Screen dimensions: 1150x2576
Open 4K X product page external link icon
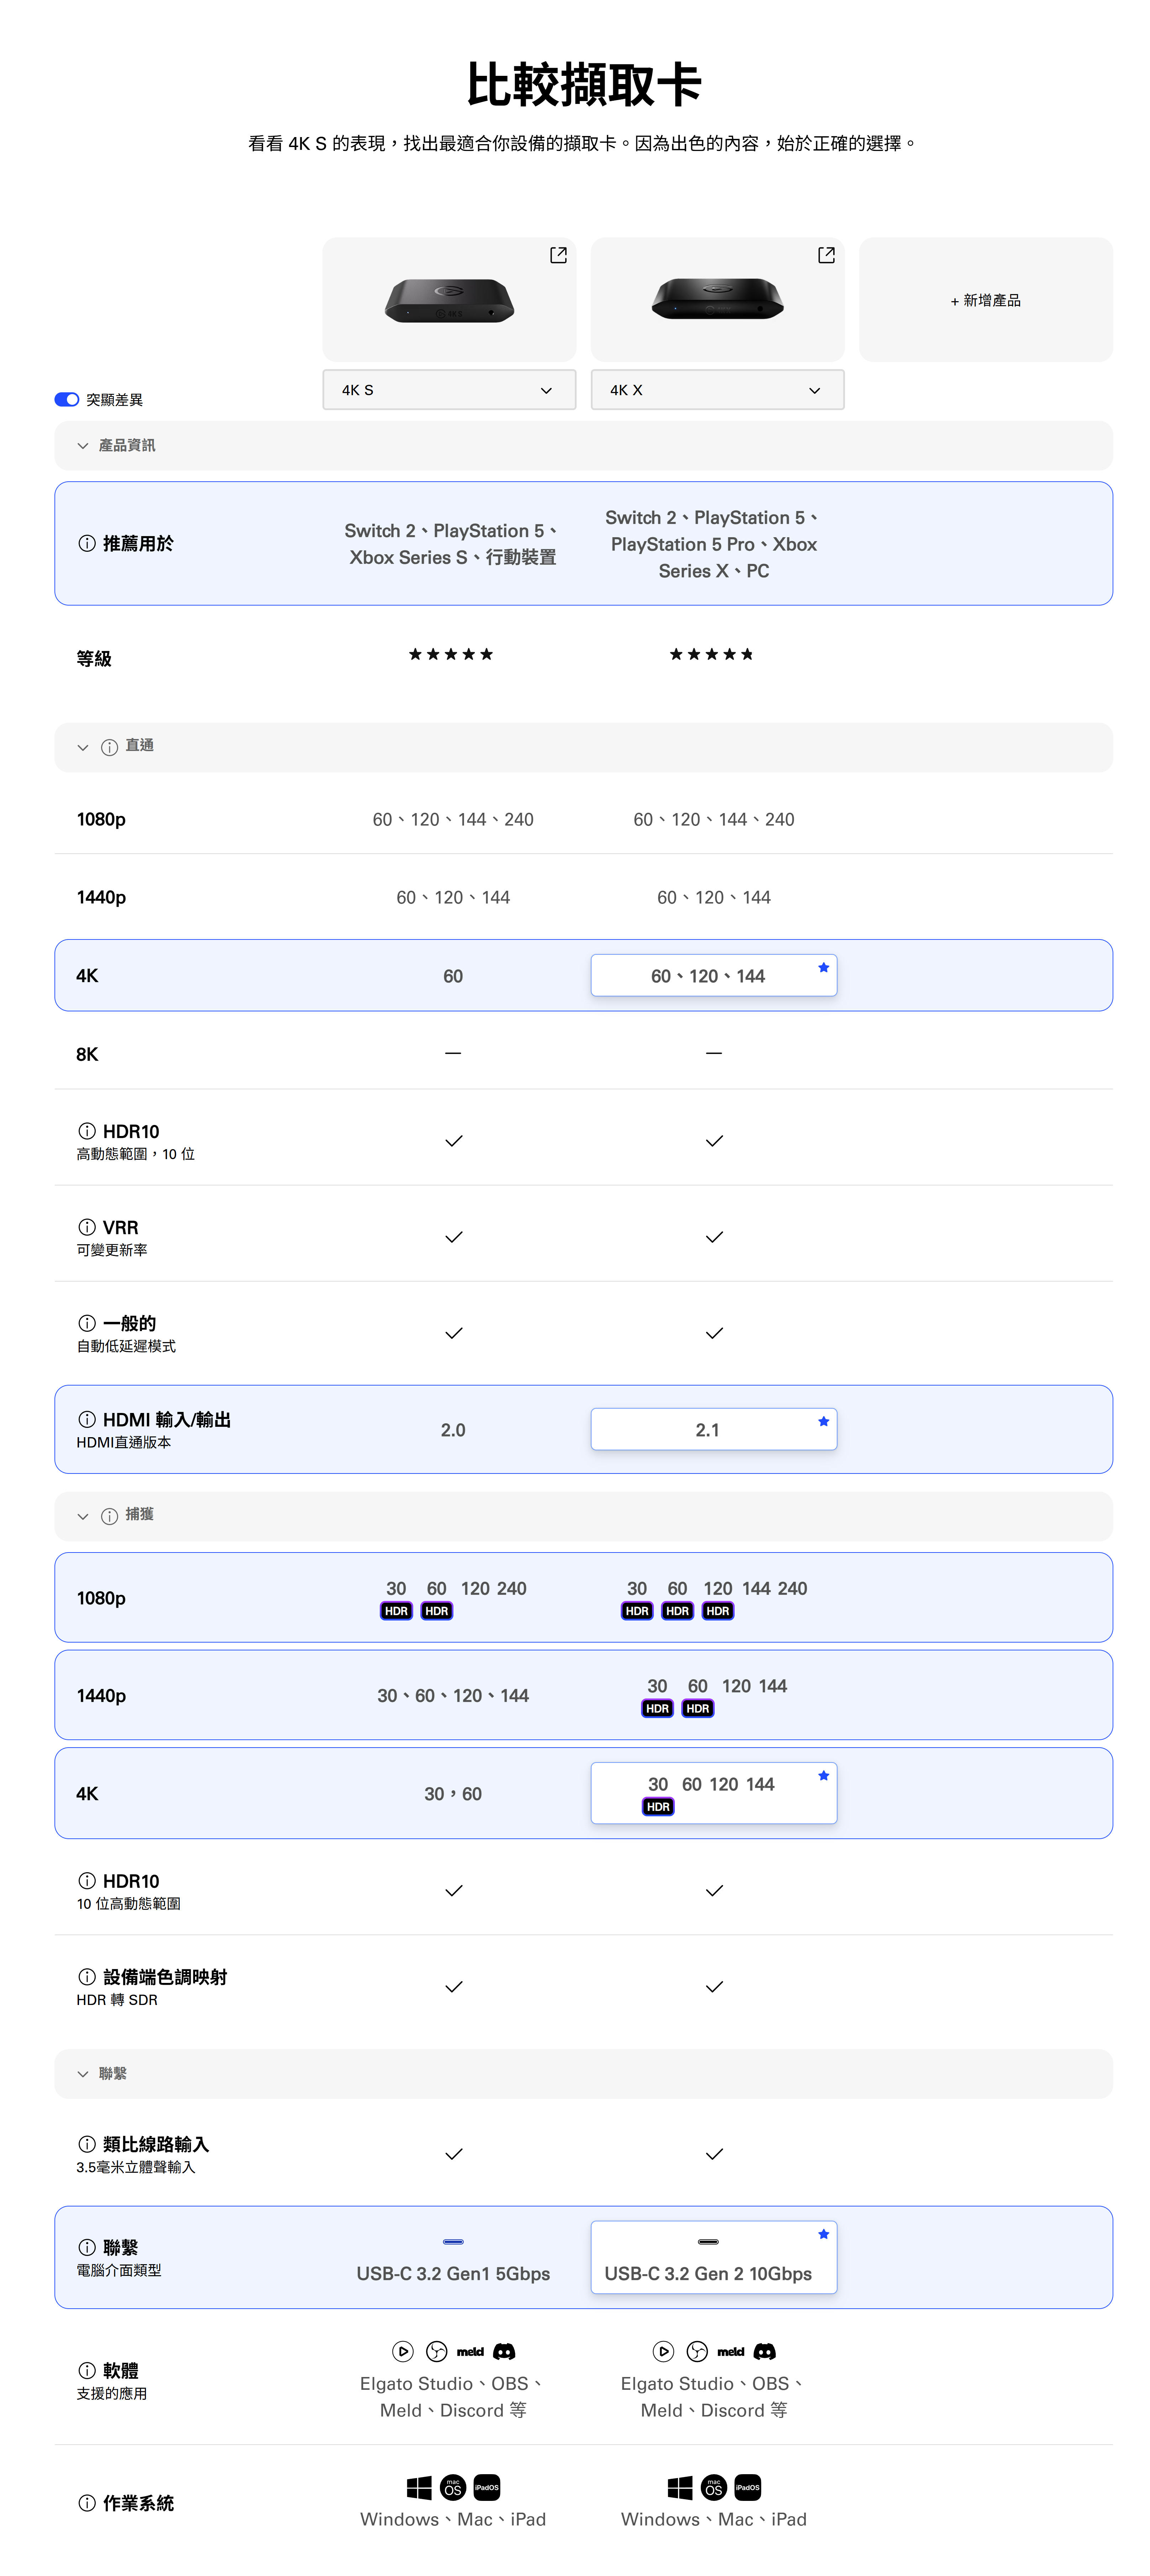coord(826,255)
